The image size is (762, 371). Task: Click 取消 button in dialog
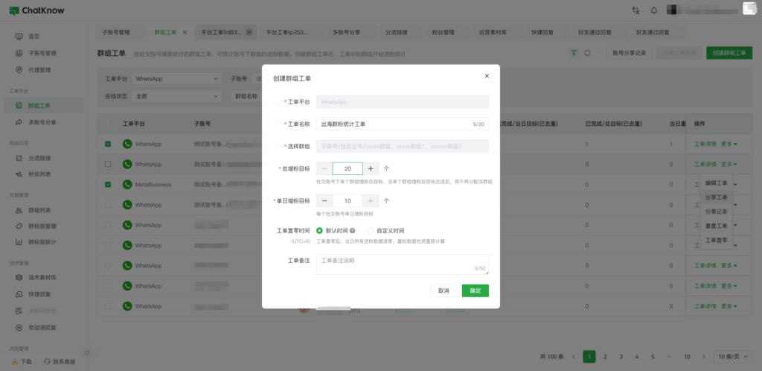pos(444,291)
